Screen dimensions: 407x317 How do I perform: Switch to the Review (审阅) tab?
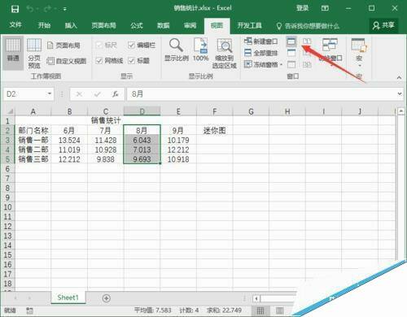click(x=190, y=25)
